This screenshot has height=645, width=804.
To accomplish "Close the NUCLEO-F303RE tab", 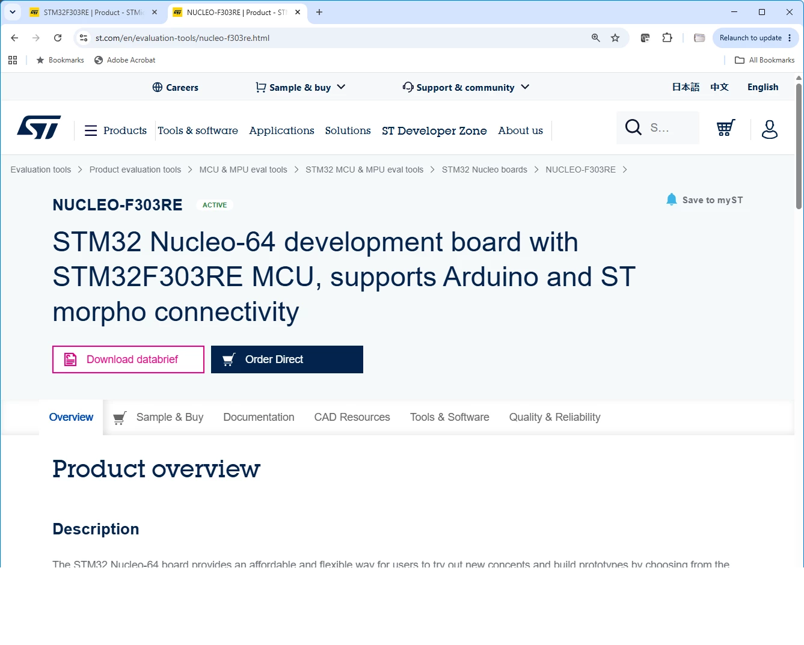I will click(x=298, y=12).
